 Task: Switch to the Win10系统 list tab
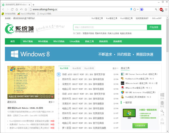(x=89, y=68)
